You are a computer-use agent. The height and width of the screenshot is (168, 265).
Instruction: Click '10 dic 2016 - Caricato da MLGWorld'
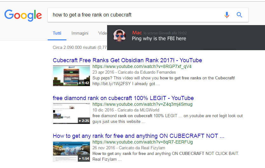click(126, 110)
